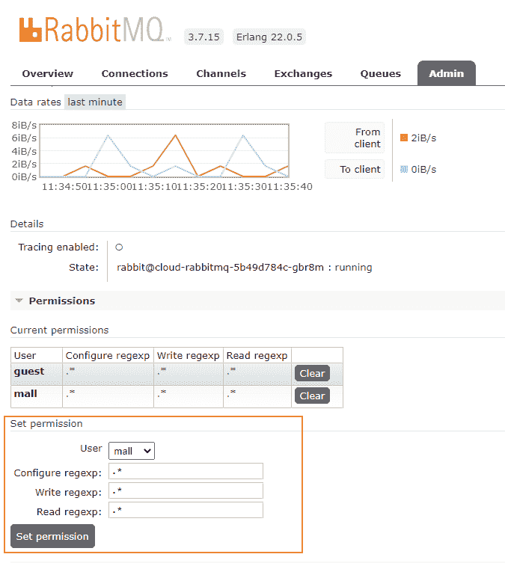Click the tracing enabled status circle
Screen dimensions: 505x563
(119, 247)
